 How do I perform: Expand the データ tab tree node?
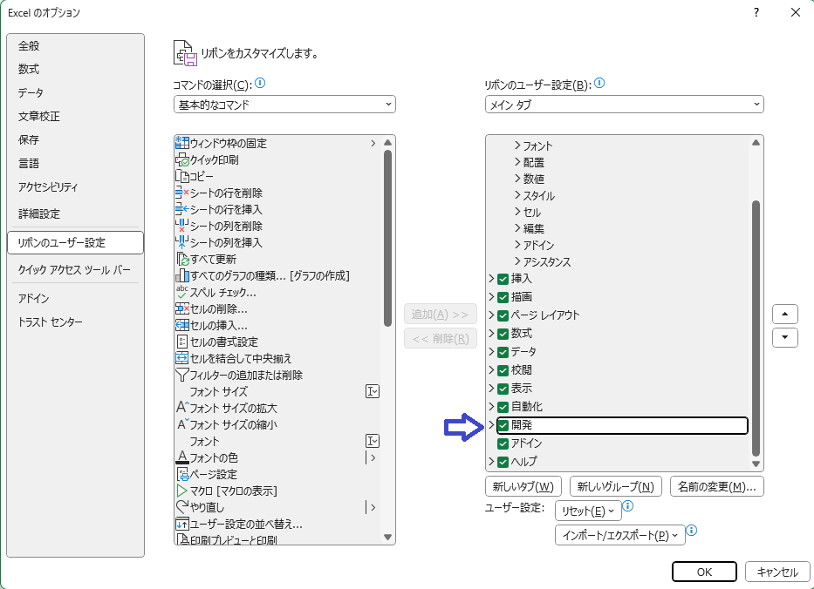tap(491, 352)
